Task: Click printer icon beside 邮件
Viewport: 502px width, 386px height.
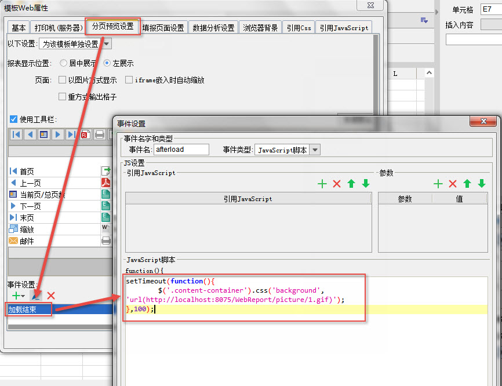Action: click(x=106, y=241)
